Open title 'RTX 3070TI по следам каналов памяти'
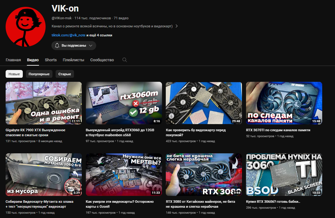The height and width of the screenshot is (218, 335). click(278, 130)
